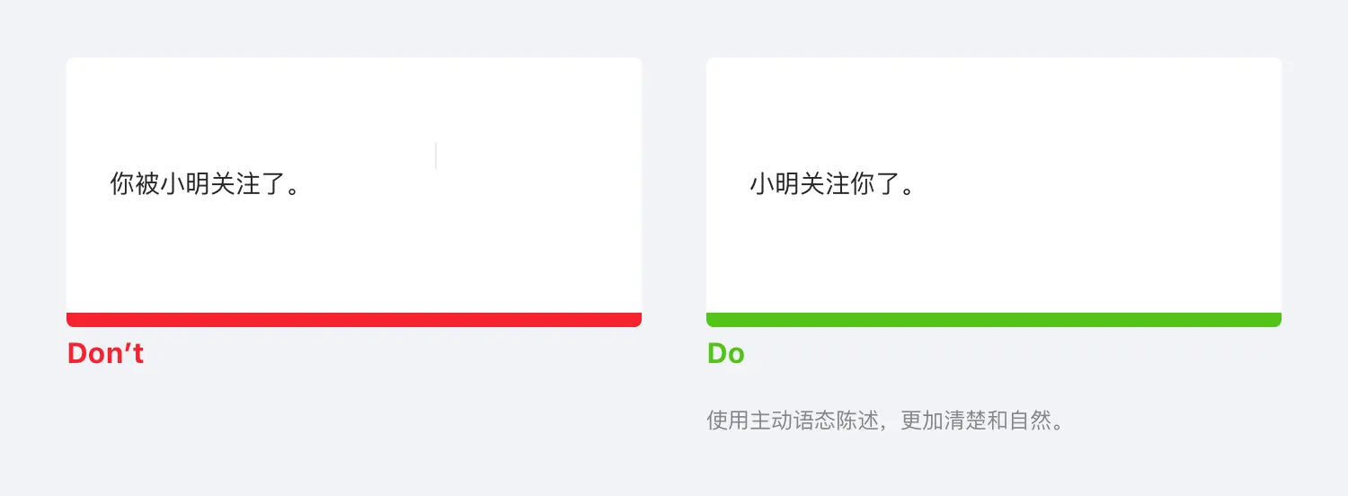Click the red bar under the Don't card
The width and height of the screenshot is (1348, 496).
click(353, 320)
